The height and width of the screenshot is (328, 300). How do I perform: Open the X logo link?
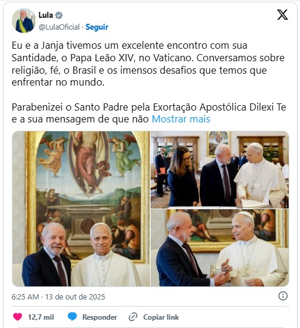tap(282, 15)
